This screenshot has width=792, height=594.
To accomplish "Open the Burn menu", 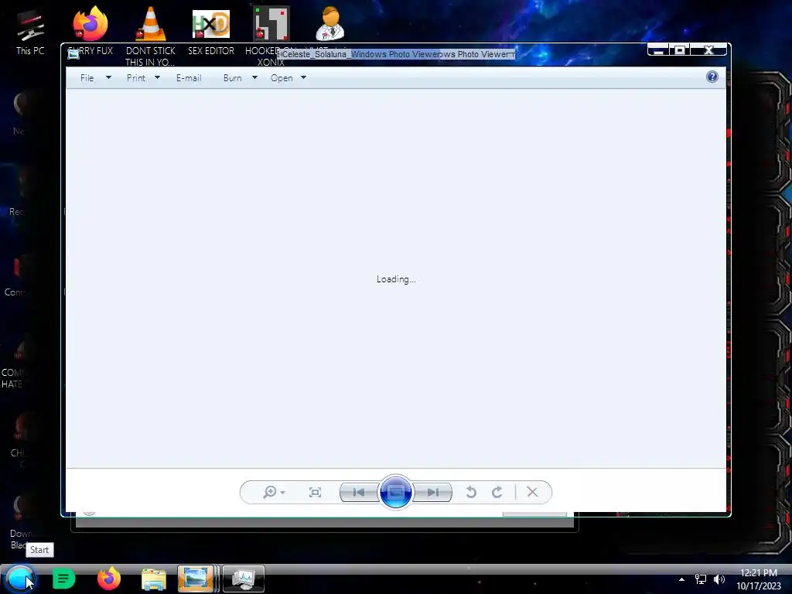I will tap(232, 78).
